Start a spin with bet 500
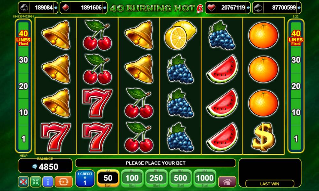319x191 pixels. click(x=181, y=178)
